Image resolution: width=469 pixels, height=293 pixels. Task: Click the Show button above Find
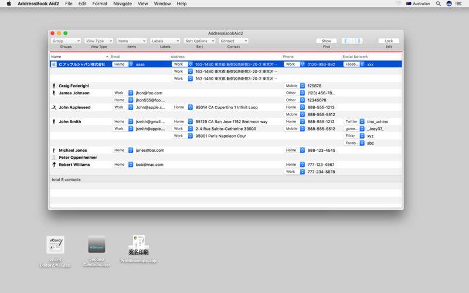[x=327, y=41]
